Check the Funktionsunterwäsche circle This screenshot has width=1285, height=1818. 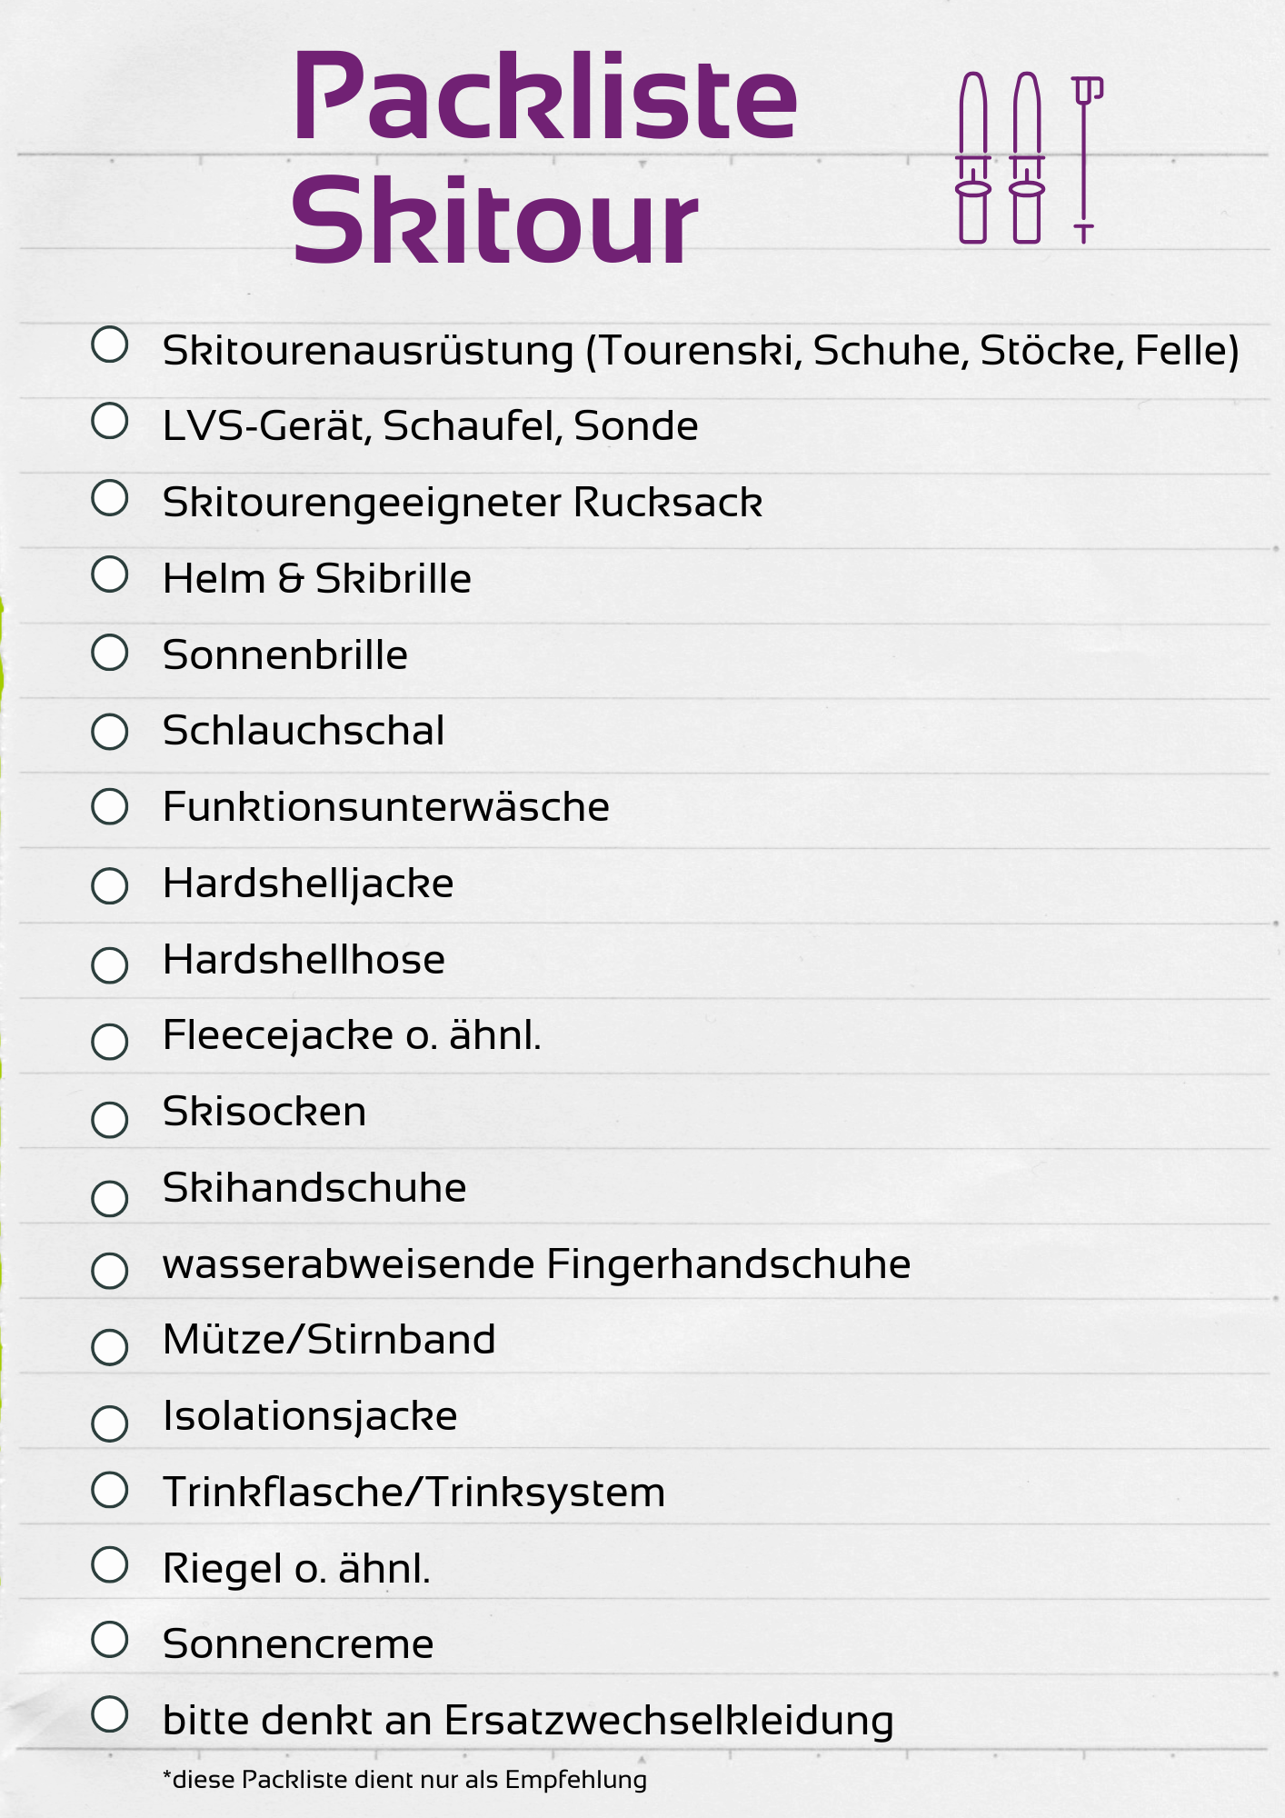[x=110, y=806]
